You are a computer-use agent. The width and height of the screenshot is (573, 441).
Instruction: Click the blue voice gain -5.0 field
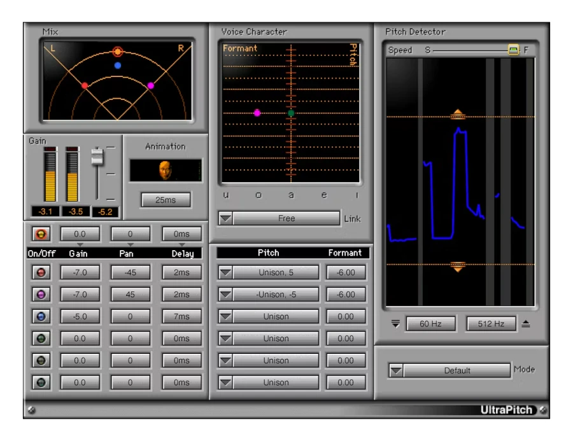pyautogui.click(x=80, y=316)
